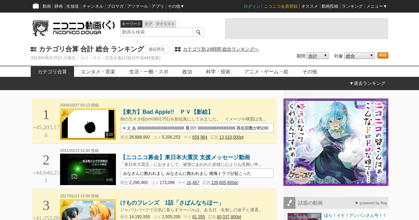The width and height of the screenshot is (419, 220).
Task: Open けものフレンズ 1話 video thumbnail
Action: (x=88, y=210)
